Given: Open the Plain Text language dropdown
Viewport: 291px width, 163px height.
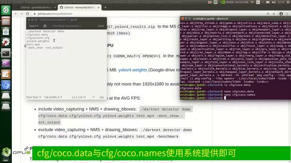Looking at the screenshot, I should [x=34, y=97].
